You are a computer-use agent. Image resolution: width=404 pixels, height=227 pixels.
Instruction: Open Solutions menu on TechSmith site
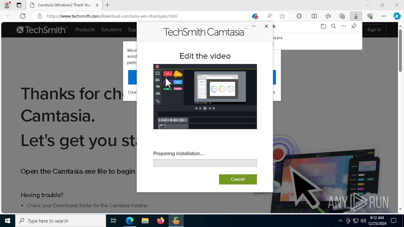[x=111, y=30]
